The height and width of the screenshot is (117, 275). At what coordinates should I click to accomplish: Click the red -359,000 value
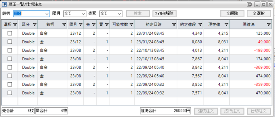pyautogui.click(x=262, y=85)
